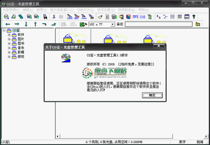210x145 pixels.
Task: Click the delete category 'del' icon
Action: 77,17
